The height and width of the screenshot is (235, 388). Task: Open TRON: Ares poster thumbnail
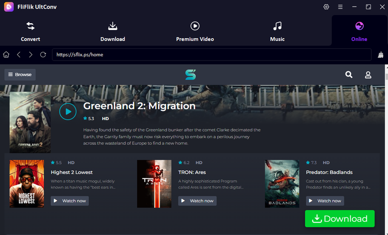154,184
